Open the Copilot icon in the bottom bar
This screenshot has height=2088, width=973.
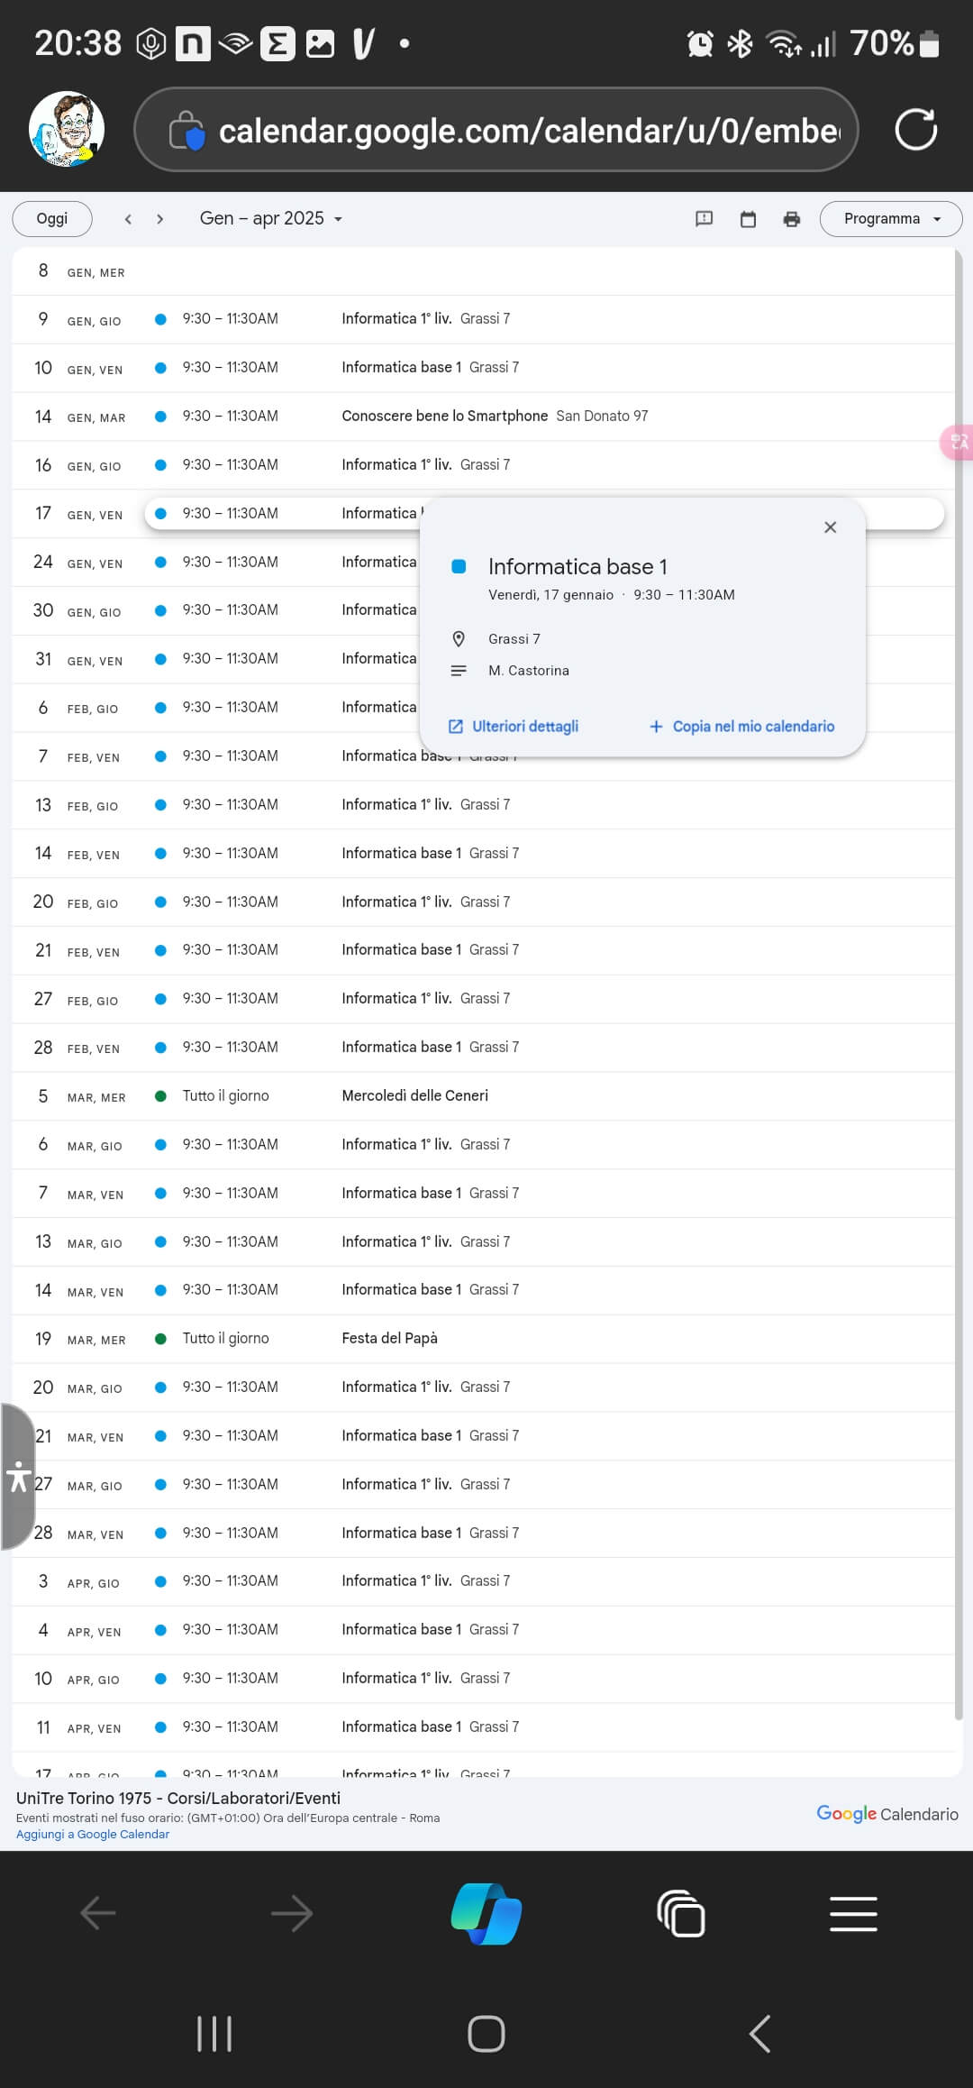(486, 1913)
